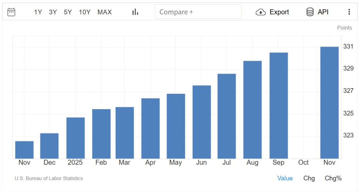
Task: Show the Value view
Action: 285,178
